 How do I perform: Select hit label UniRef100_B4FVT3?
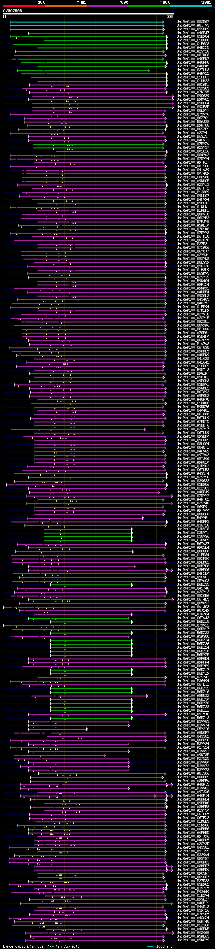pyautogui.click(x=193, y=140)
